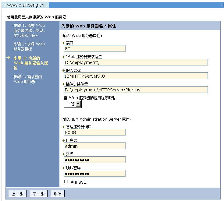Click the 端口 field containing 80

click(x=95, y=48)
